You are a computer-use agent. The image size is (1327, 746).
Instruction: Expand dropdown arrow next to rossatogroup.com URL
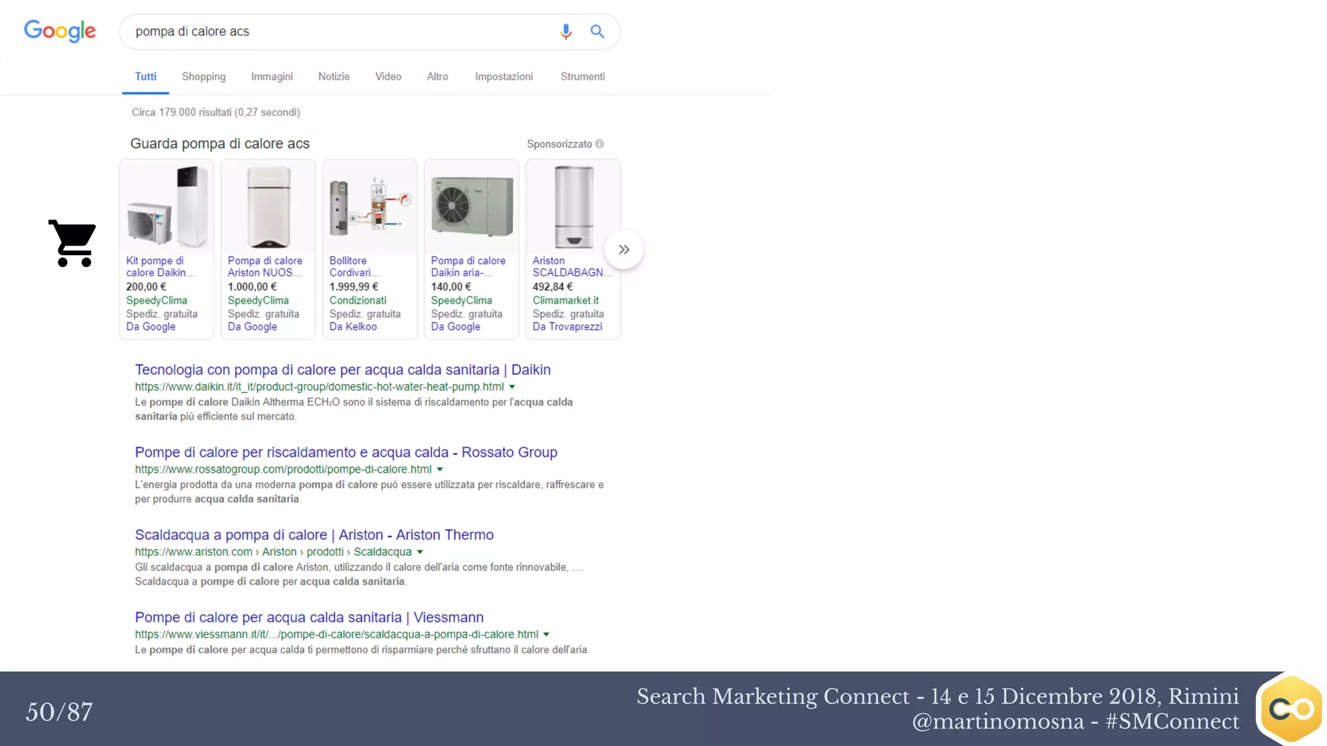click(x=440, y=469)
